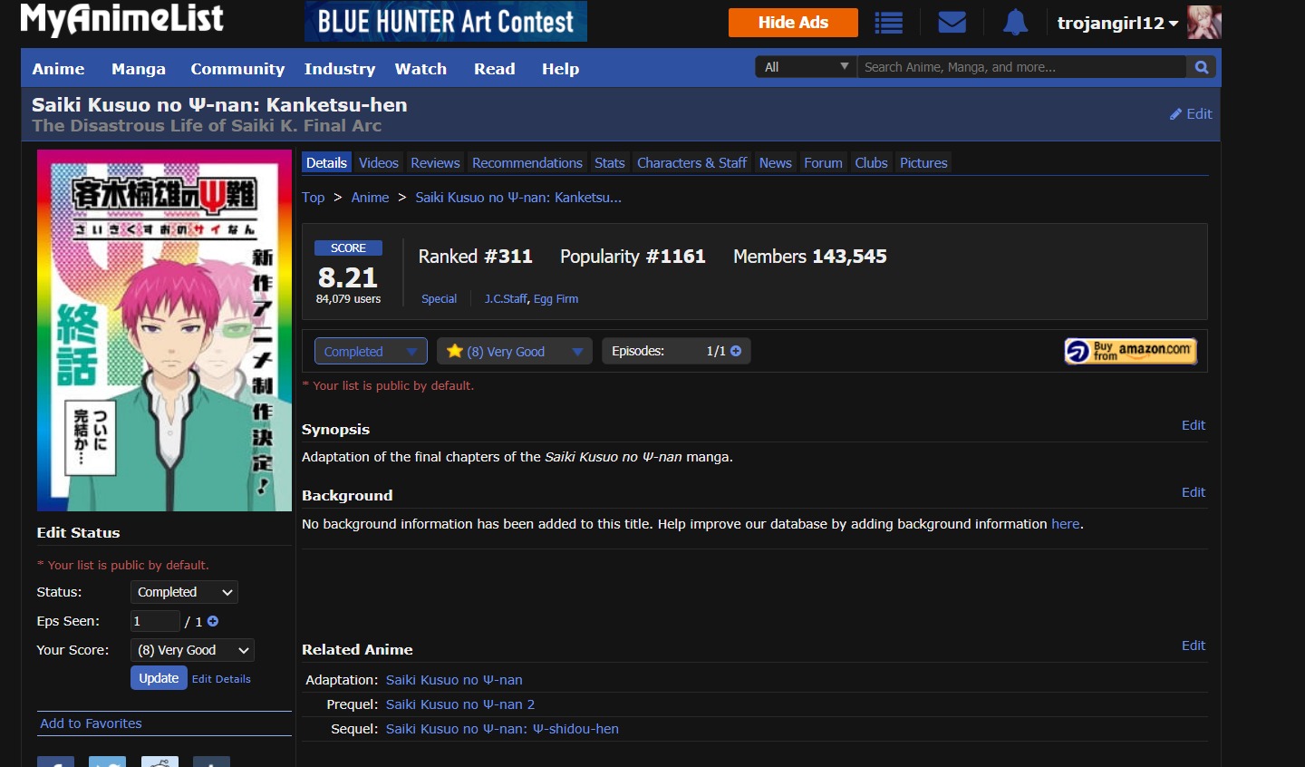This screenshot has height=767, width=1305.
Task: Open the messages envelope icon
Action: (952, 22)
